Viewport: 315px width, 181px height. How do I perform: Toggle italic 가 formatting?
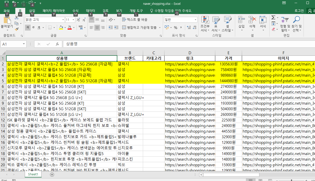click(33, 27)
